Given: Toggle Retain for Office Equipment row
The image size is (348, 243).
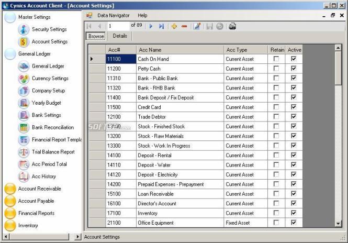Looking at the screenshot, I should 276,223.
